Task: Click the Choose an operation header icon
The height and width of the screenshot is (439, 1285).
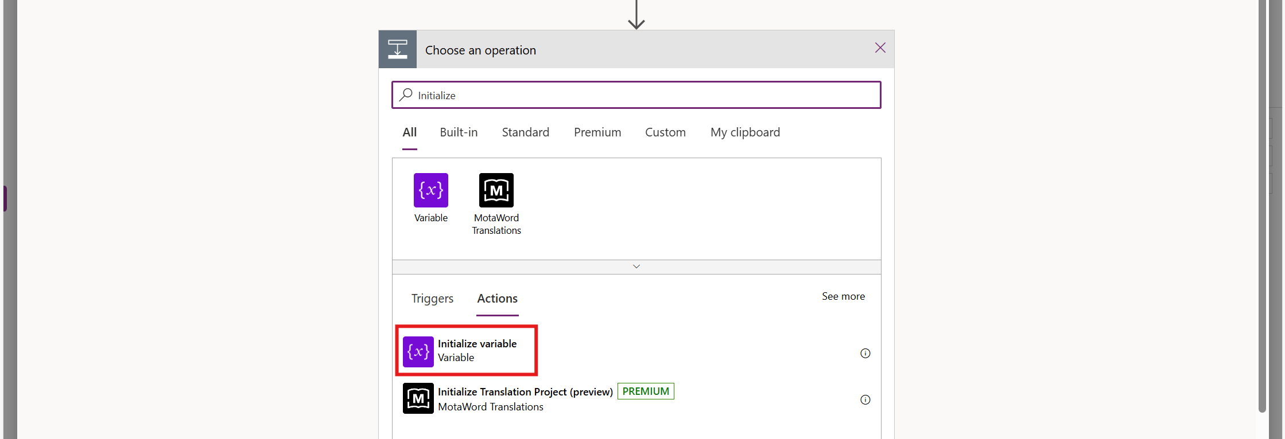Action: (x=397, y=49)
